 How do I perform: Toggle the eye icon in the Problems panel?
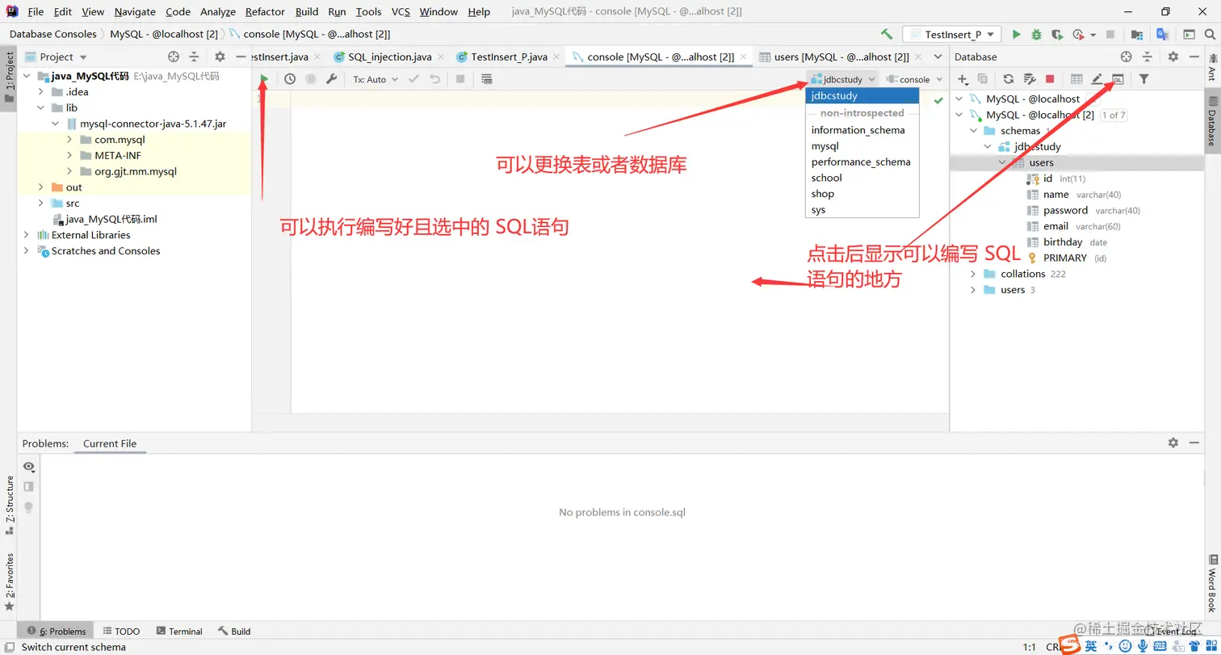pyautogui.click(x=29, y=467)
